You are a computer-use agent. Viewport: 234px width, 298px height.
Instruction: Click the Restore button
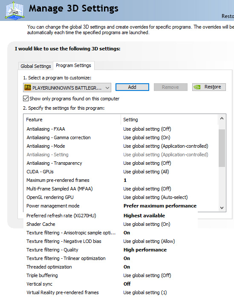click(209, 87)
